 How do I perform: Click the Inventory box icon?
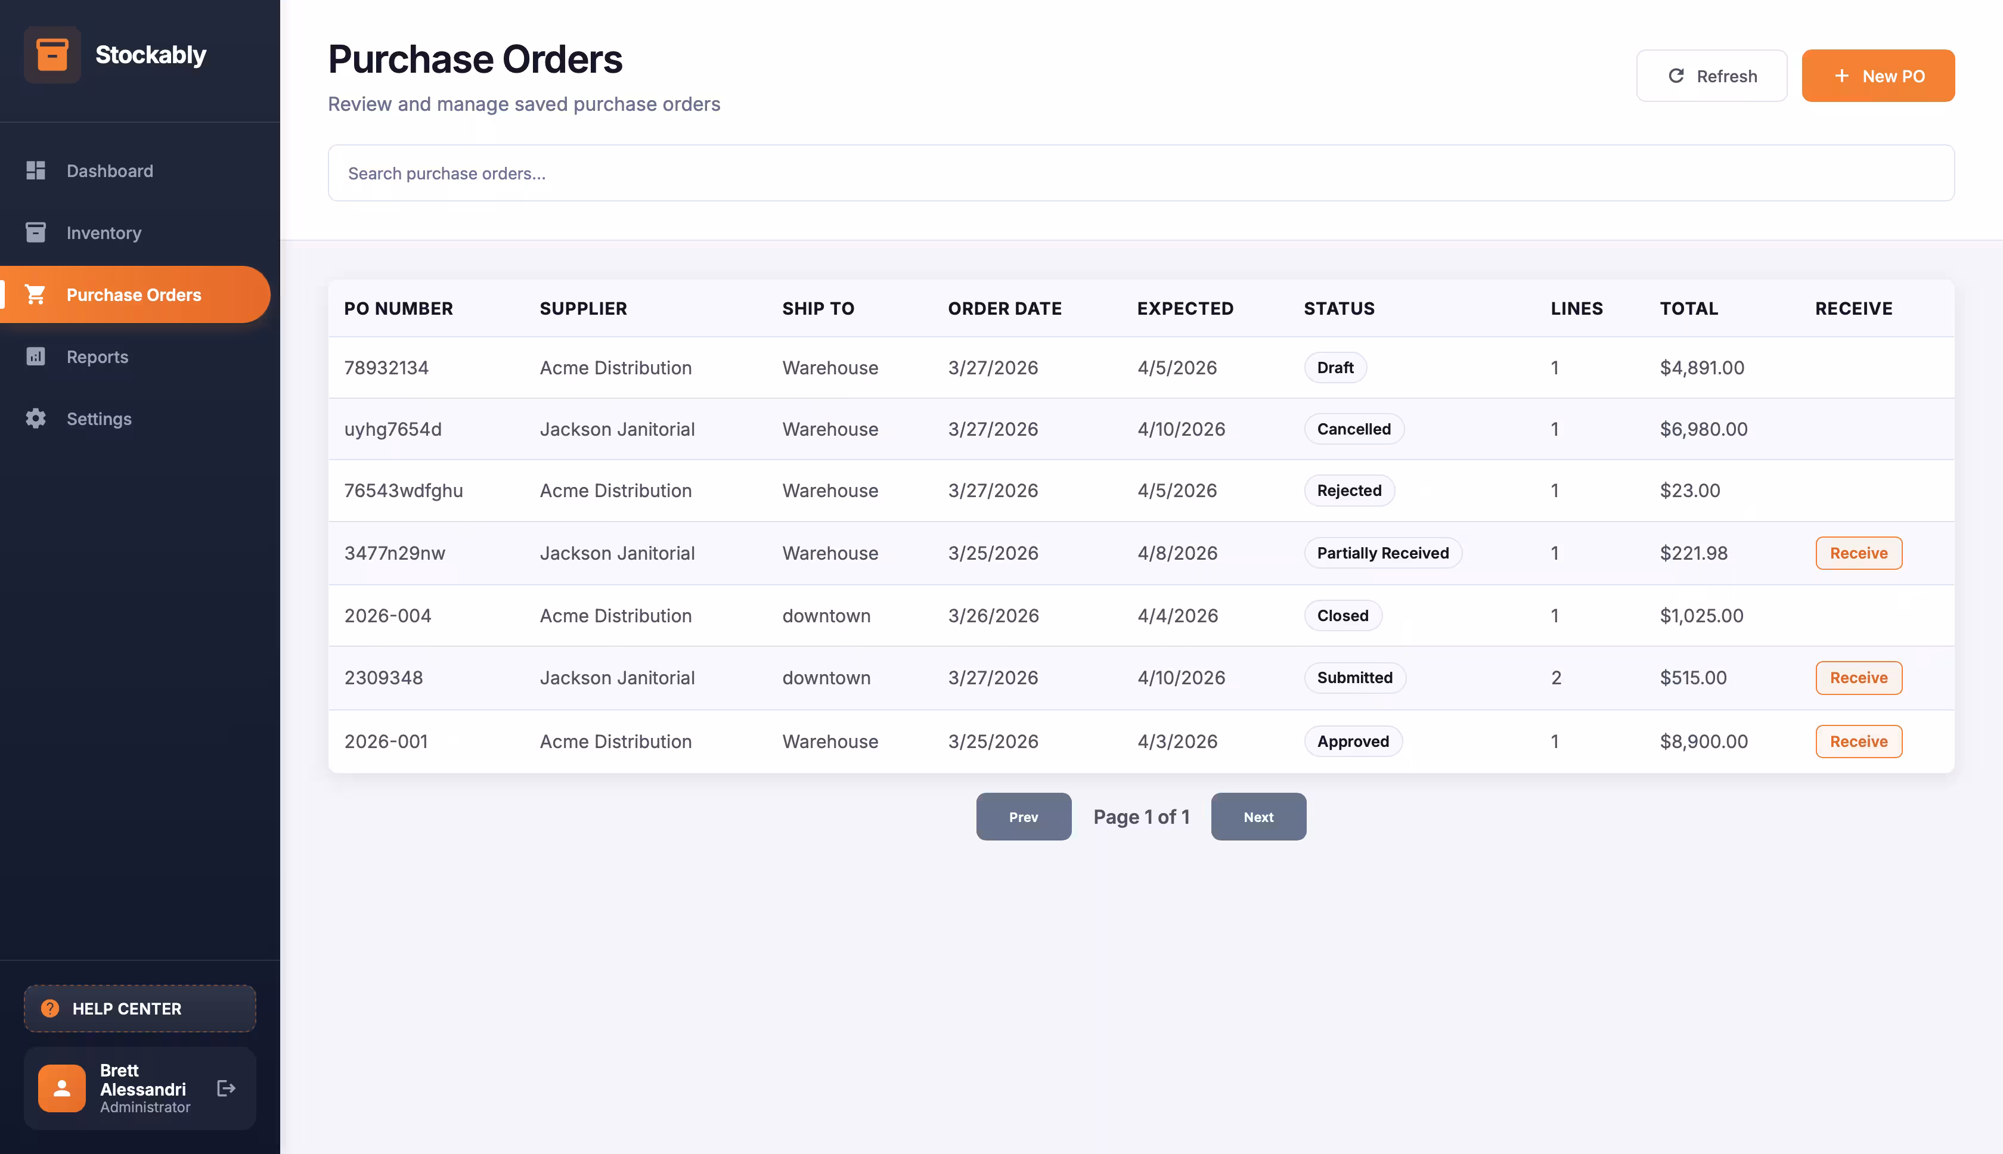tap(36, 232)
